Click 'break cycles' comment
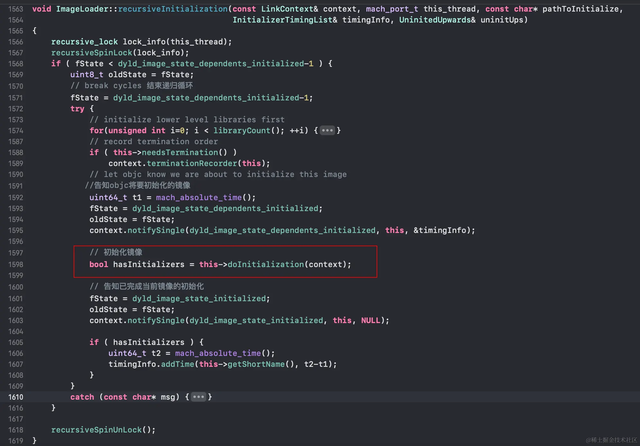This screenshot has height=446, width=640. pyautogui.click(x=132, y=86)
